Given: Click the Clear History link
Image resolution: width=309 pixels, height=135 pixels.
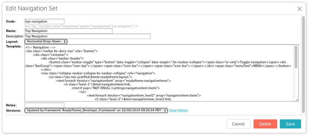Looking at the screenshot, I should click(x=178, y=110).
